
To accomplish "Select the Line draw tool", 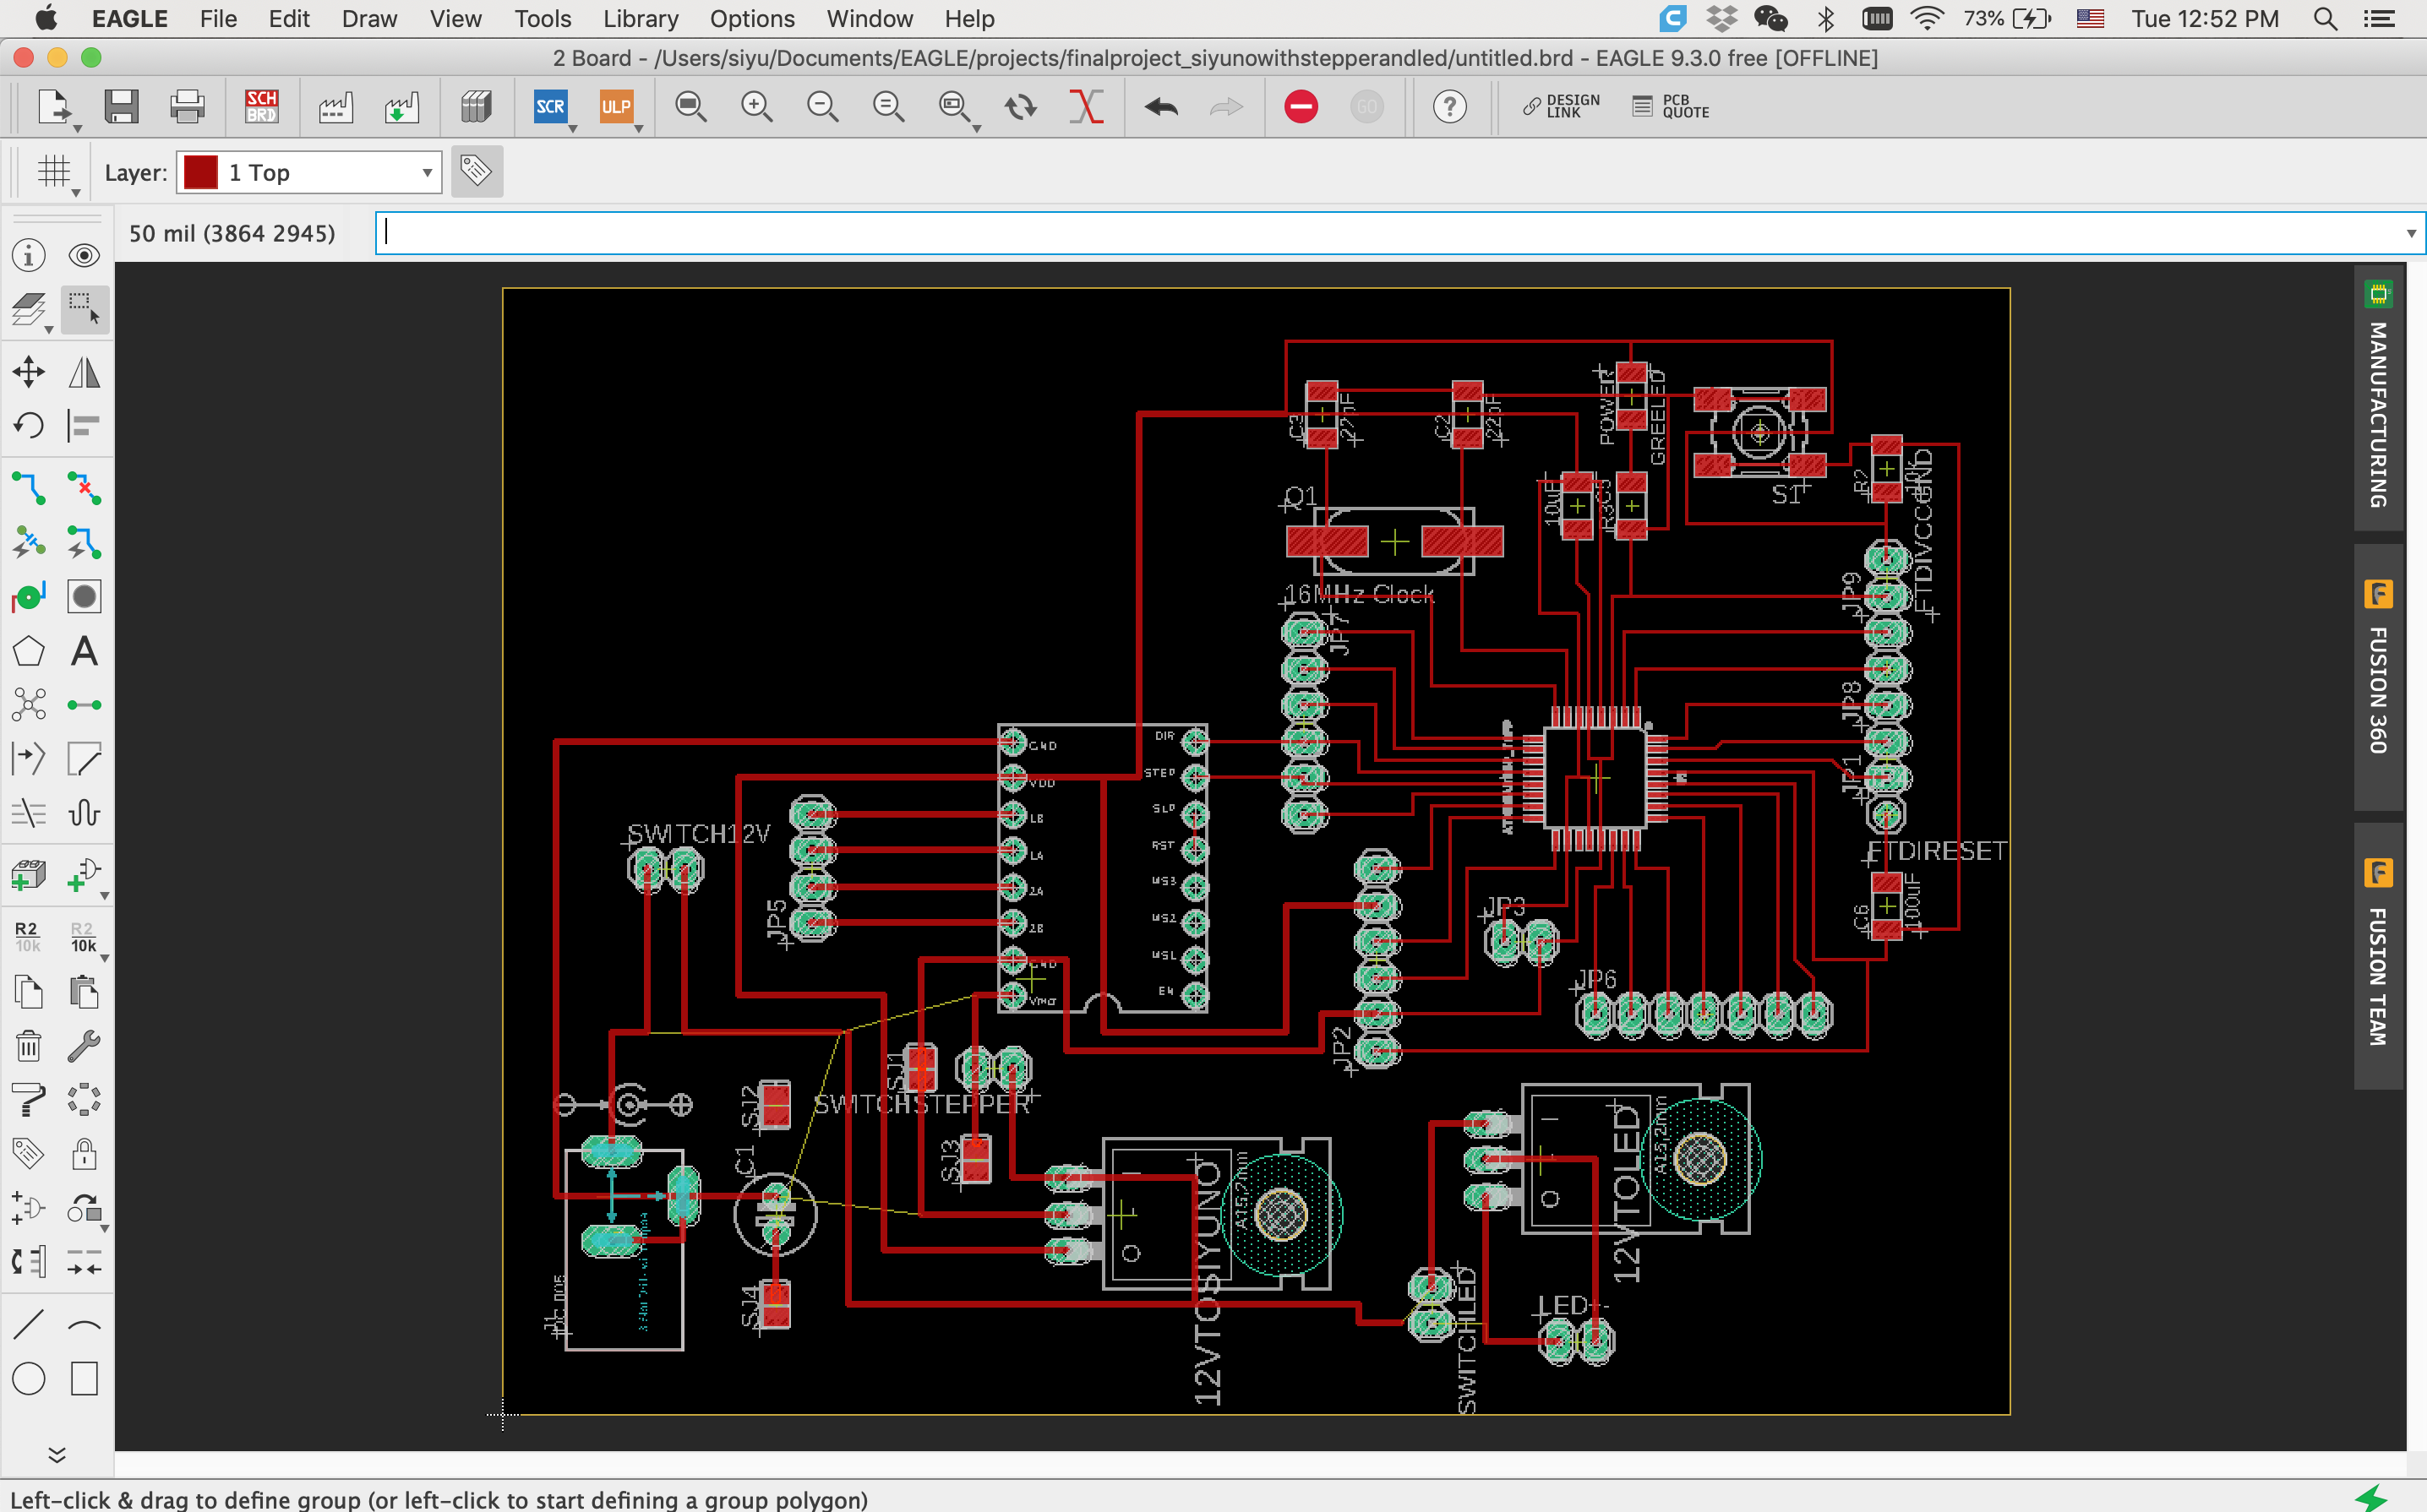I will [29, 1325].
